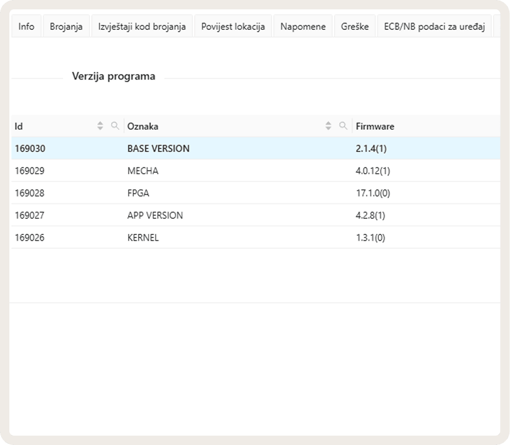This screenshot has width=510, height=445.
Task: Click the Firmware column header
Action: [375, 126]
